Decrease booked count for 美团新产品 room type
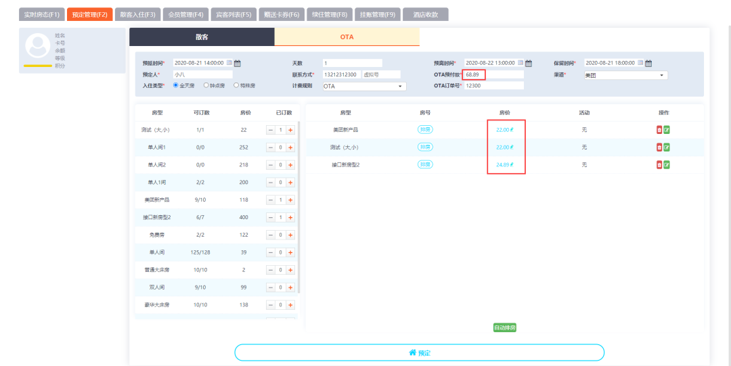Screen dimensions: 731x366 (x=270, y=200)
